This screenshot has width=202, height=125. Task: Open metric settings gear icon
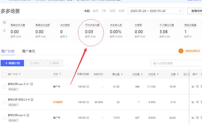[x=4, y=22]
